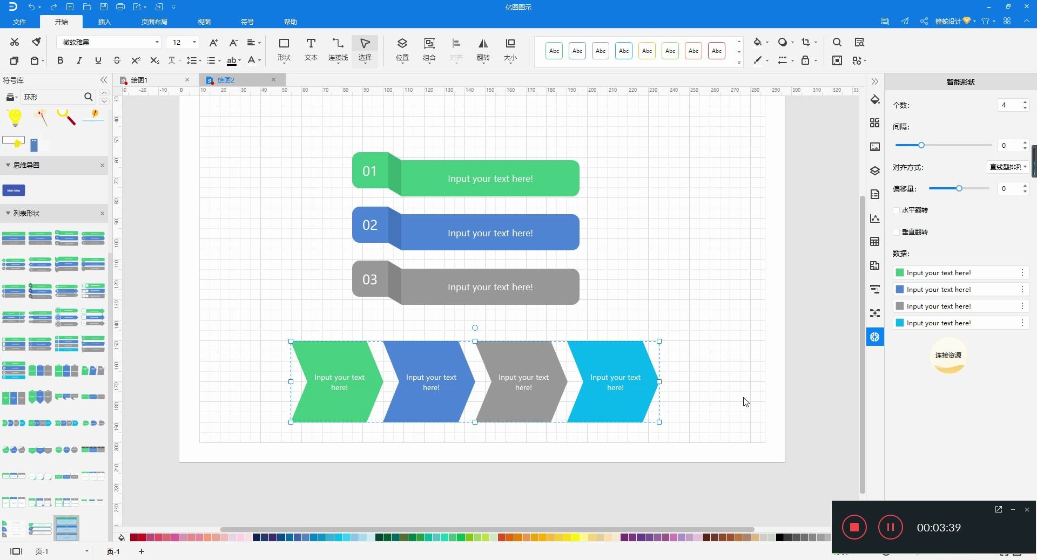Close the 绘图2 document tab
Viewport: 1037px width, 560px height.
click(x=273, y=79)
